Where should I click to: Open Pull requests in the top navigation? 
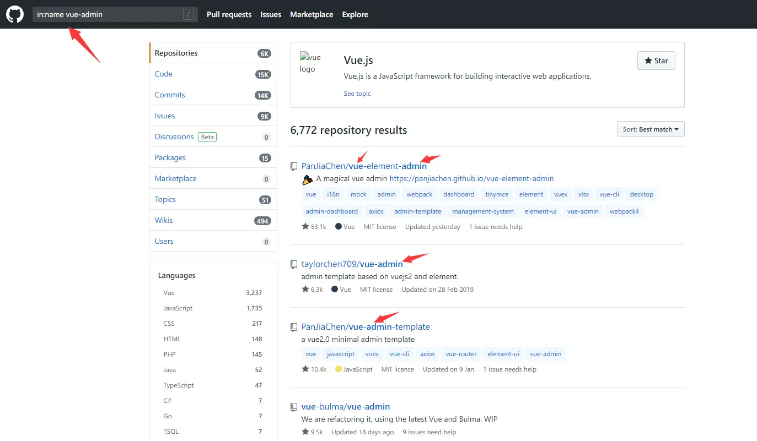(x=229, y=15)
